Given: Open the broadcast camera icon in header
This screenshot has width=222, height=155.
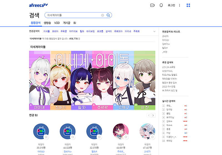Looking at the screenshot, I should (152, 5).
